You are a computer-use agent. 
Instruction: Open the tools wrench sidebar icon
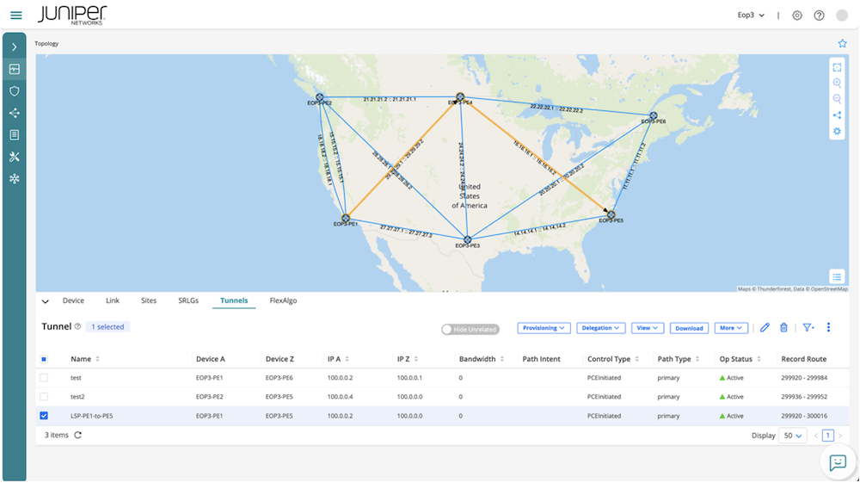click(15, 157)
